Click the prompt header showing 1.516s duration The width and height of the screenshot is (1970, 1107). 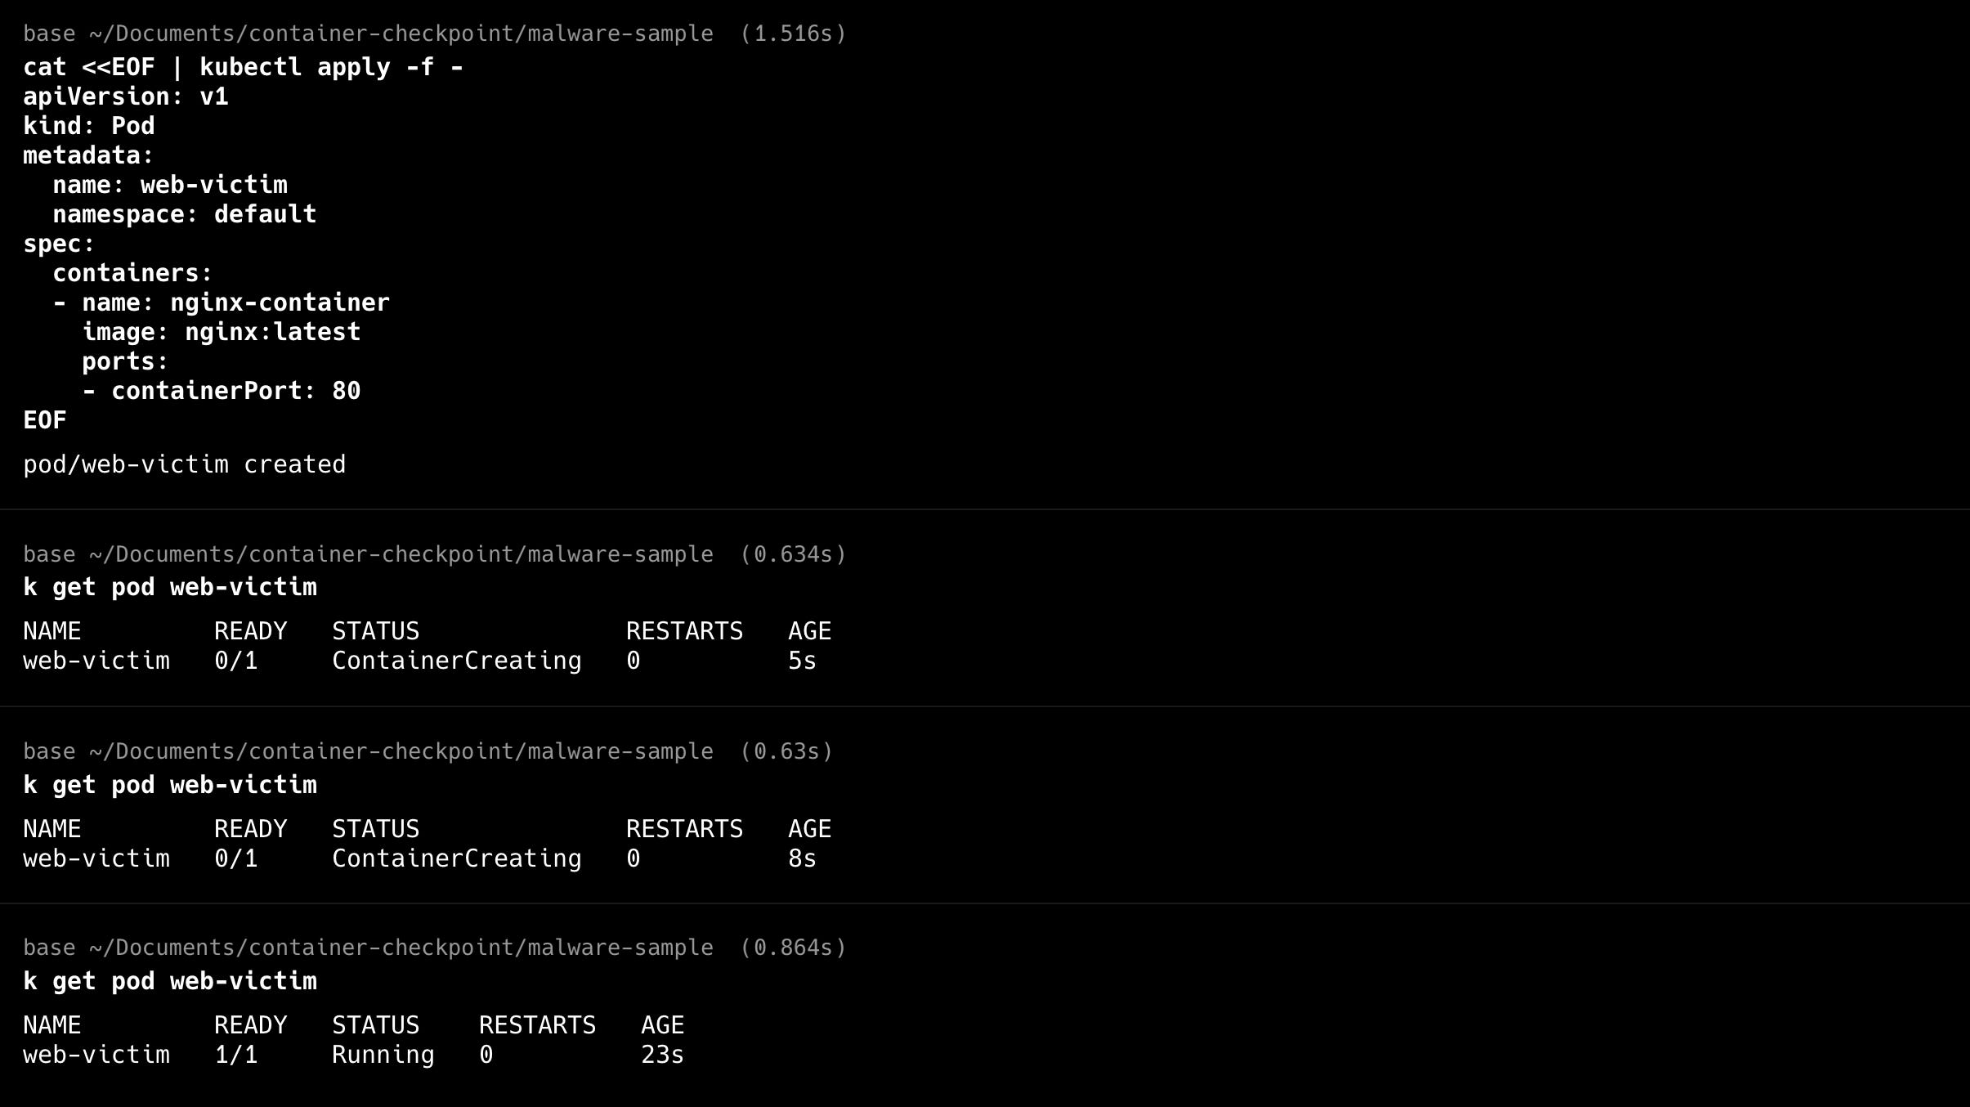pyautogui.click(x=435, y=34)
